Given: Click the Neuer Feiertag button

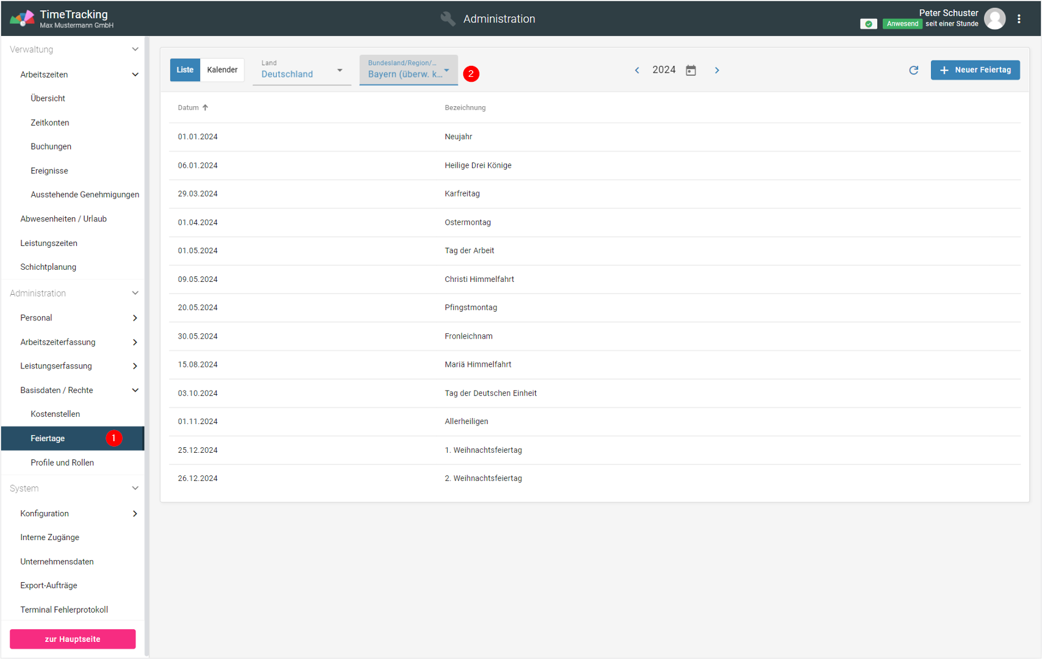Looking at the screenshot, I should coord(974,70).
